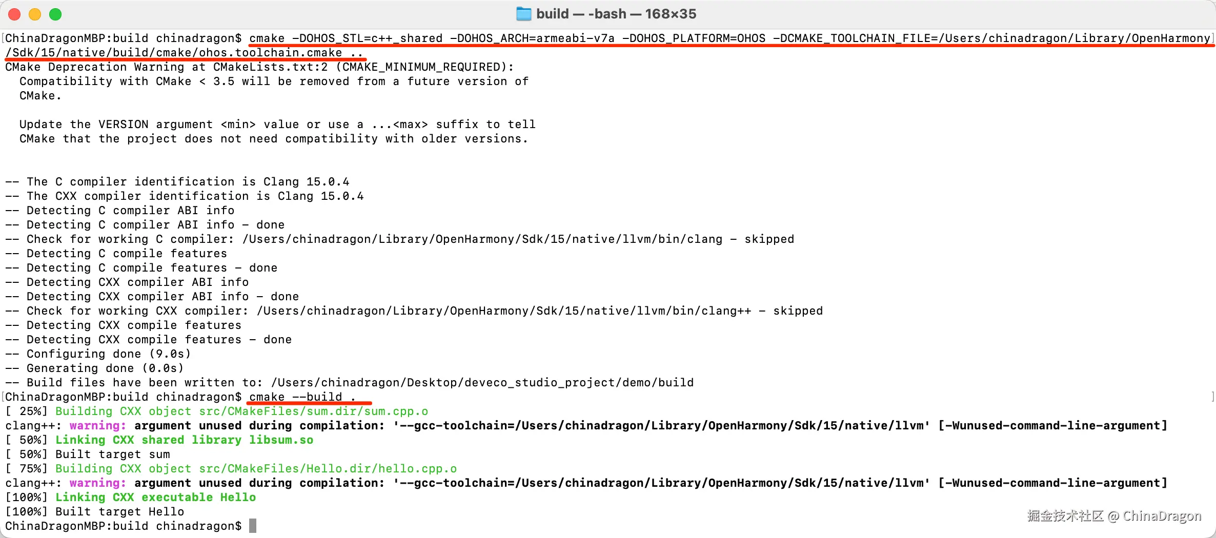
Task: Click the 'Update the VERSION argument' line
Action: click(277, 125)
